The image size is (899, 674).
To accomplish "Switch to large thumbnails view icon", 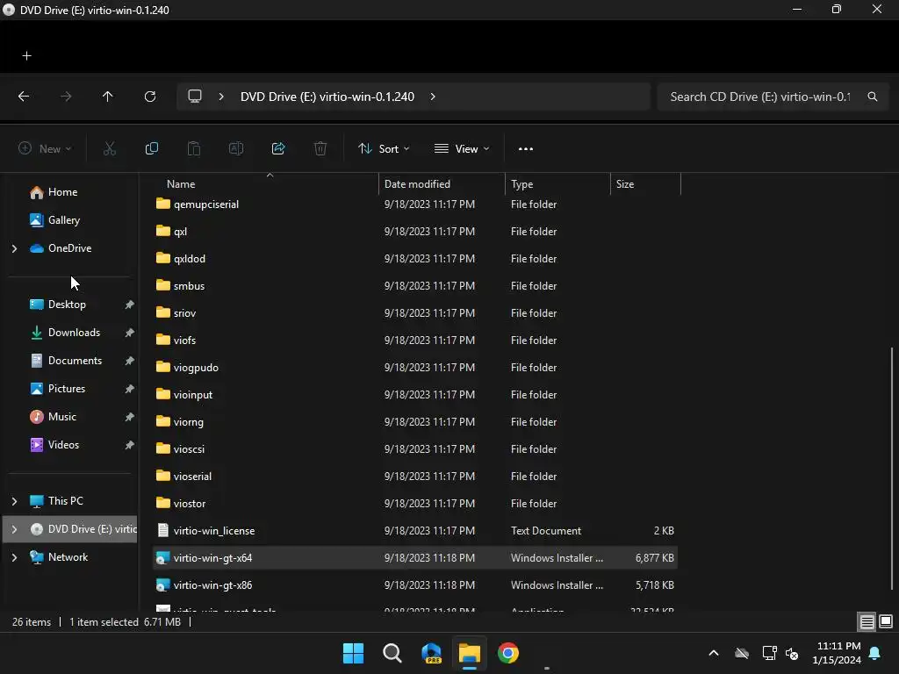I will coord(886,621).
